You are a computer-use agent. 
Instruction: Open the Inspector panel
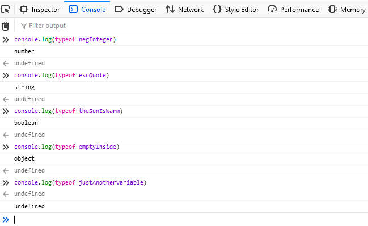pyautogui.click(x=40, y=10)
